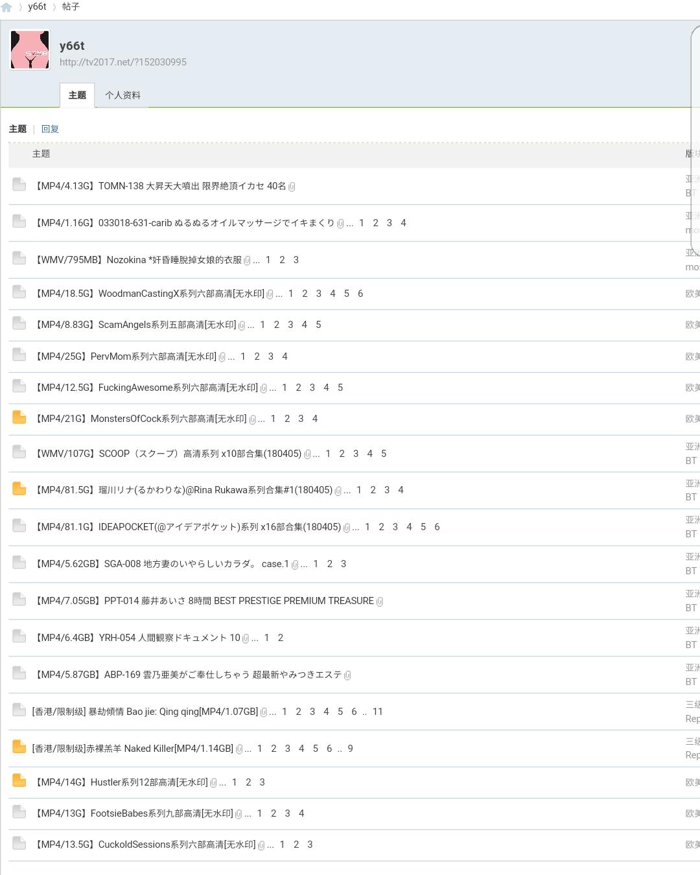700x875 pixels.
Task: Click the folder icon for WMV/795MB thread
Action: [x=19, y=258]
